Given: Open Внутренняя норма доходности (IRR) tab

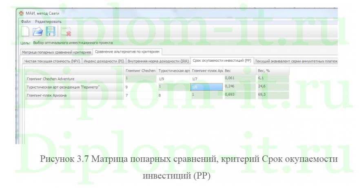Looking at the screenshot, I should tap(158, 61).
